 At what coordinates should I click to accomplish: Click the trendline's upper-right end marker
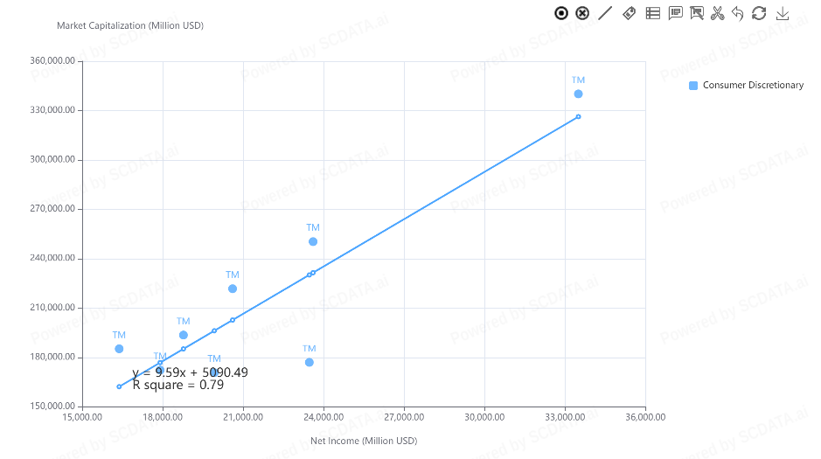[x=578, y=116]
